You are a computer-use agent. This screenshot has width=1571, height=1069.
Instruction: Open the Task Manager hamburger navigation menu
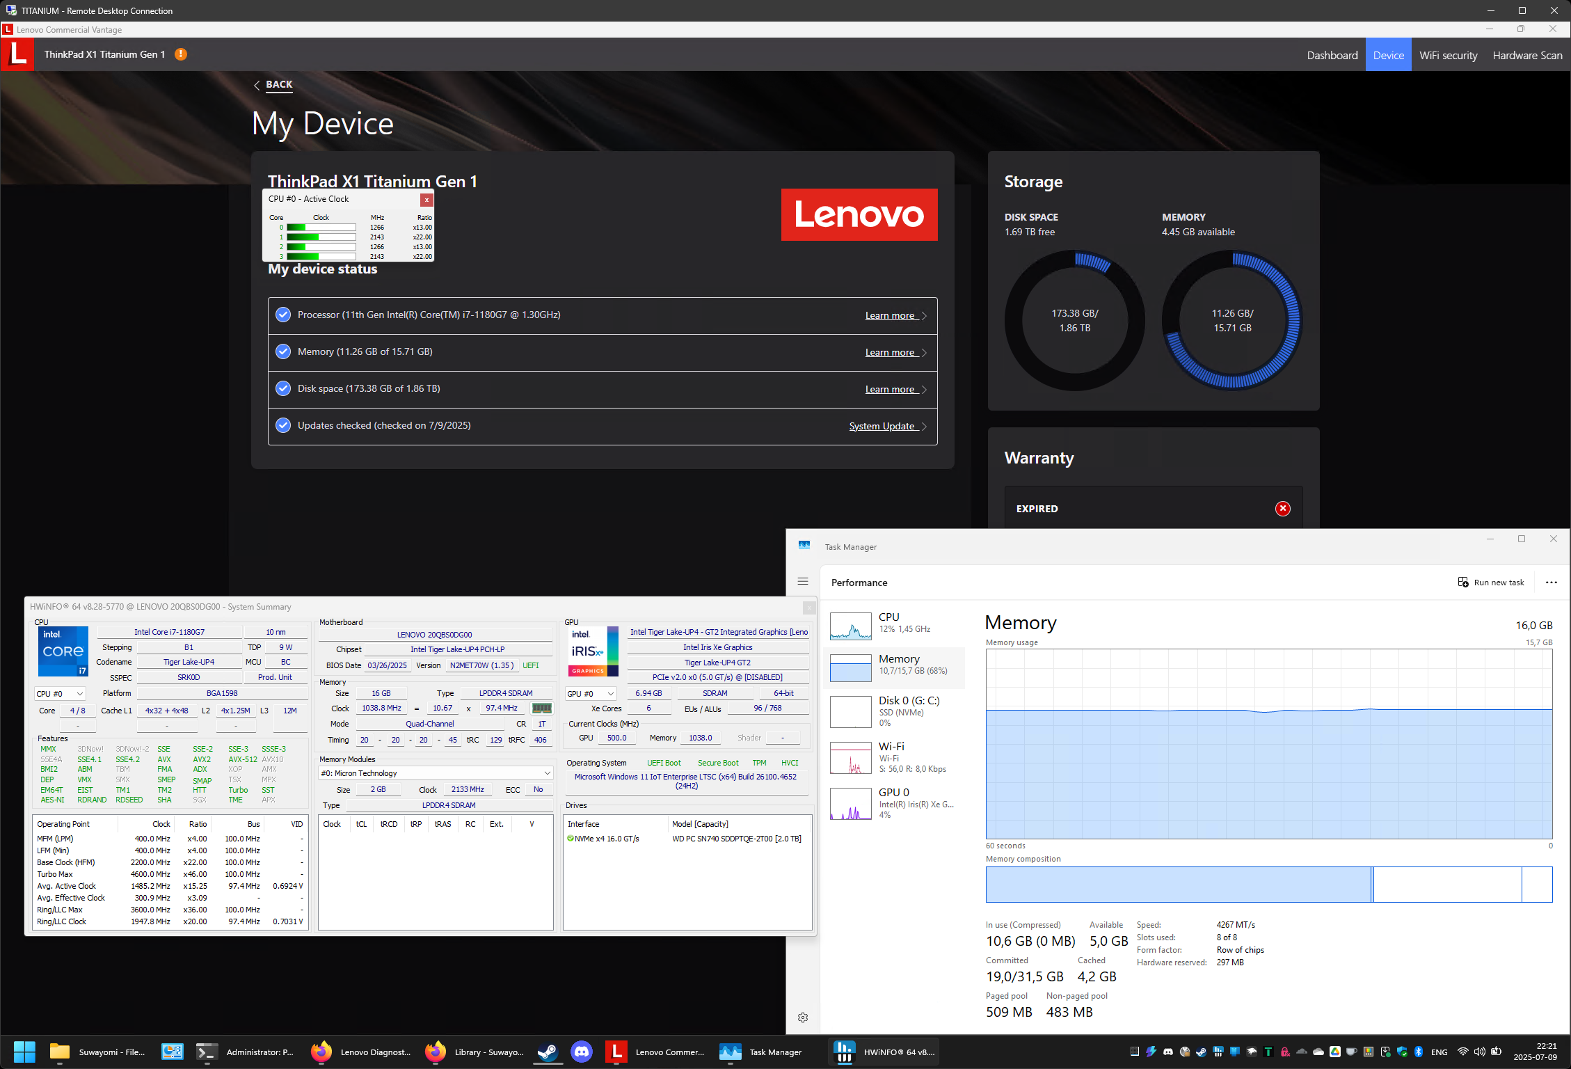(802, 582)
